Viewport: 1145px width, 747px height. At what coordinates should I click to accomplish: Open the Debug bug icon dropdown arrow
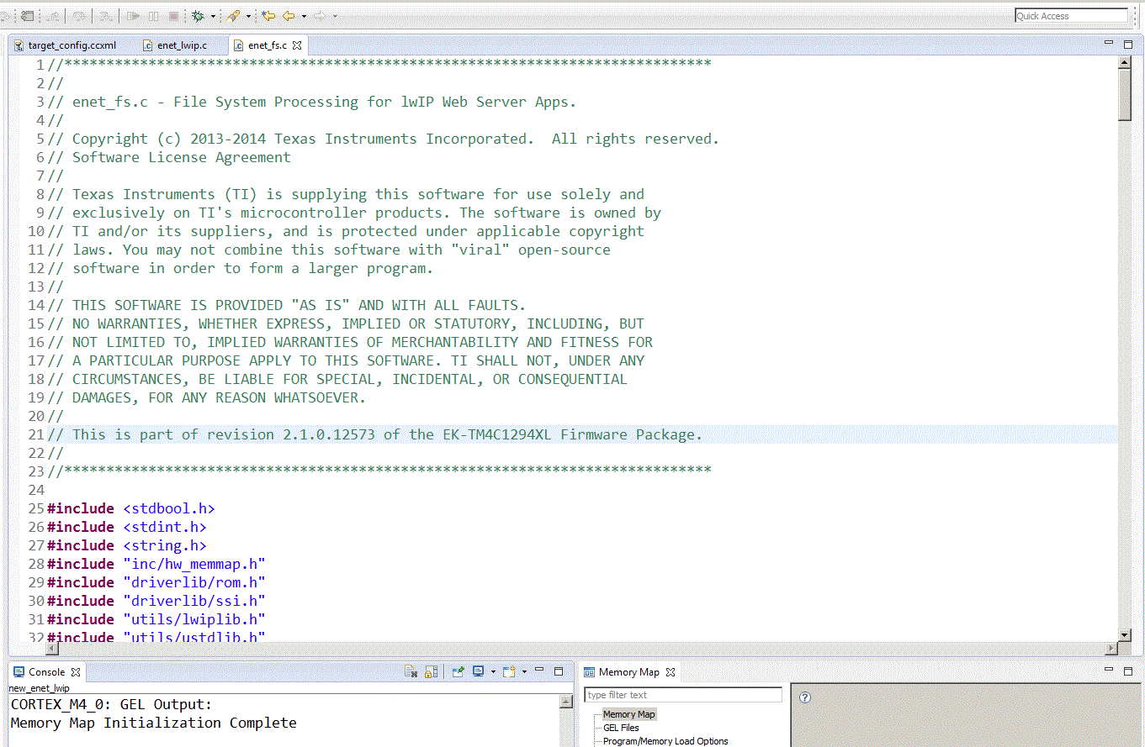tap(213, 16)
